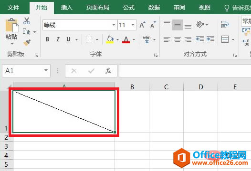Open the font name dropdown
Image resolution: width=251 pixels, height=171 pixels.
(114, 25)
